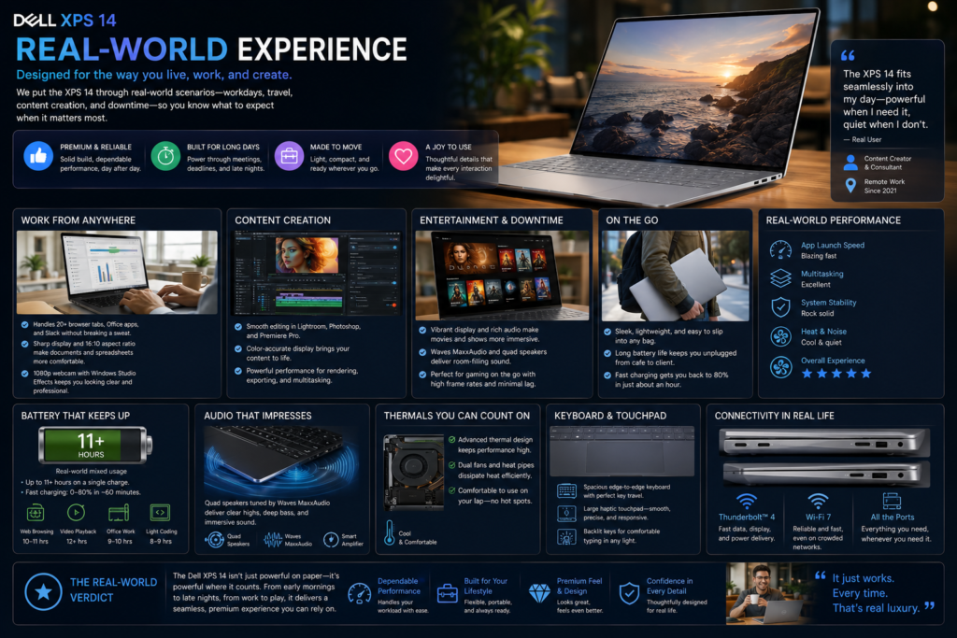Screen dimensions: 957x638
Task: Click checkmark beside Sleek, lightweight, and easy
Action: (607, 332)
